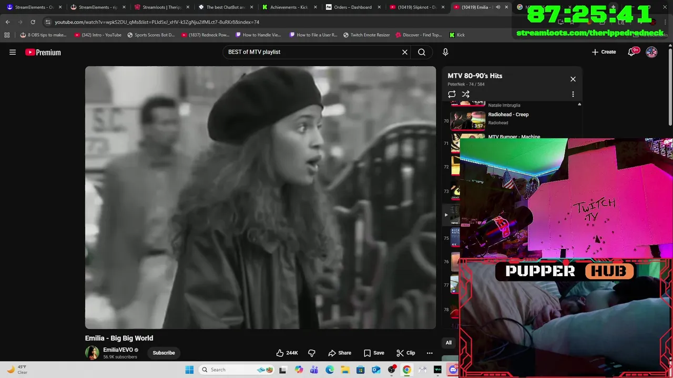Click the page vertical scrollbar
This screenshot has height=378, width=673.
[670, 87]
